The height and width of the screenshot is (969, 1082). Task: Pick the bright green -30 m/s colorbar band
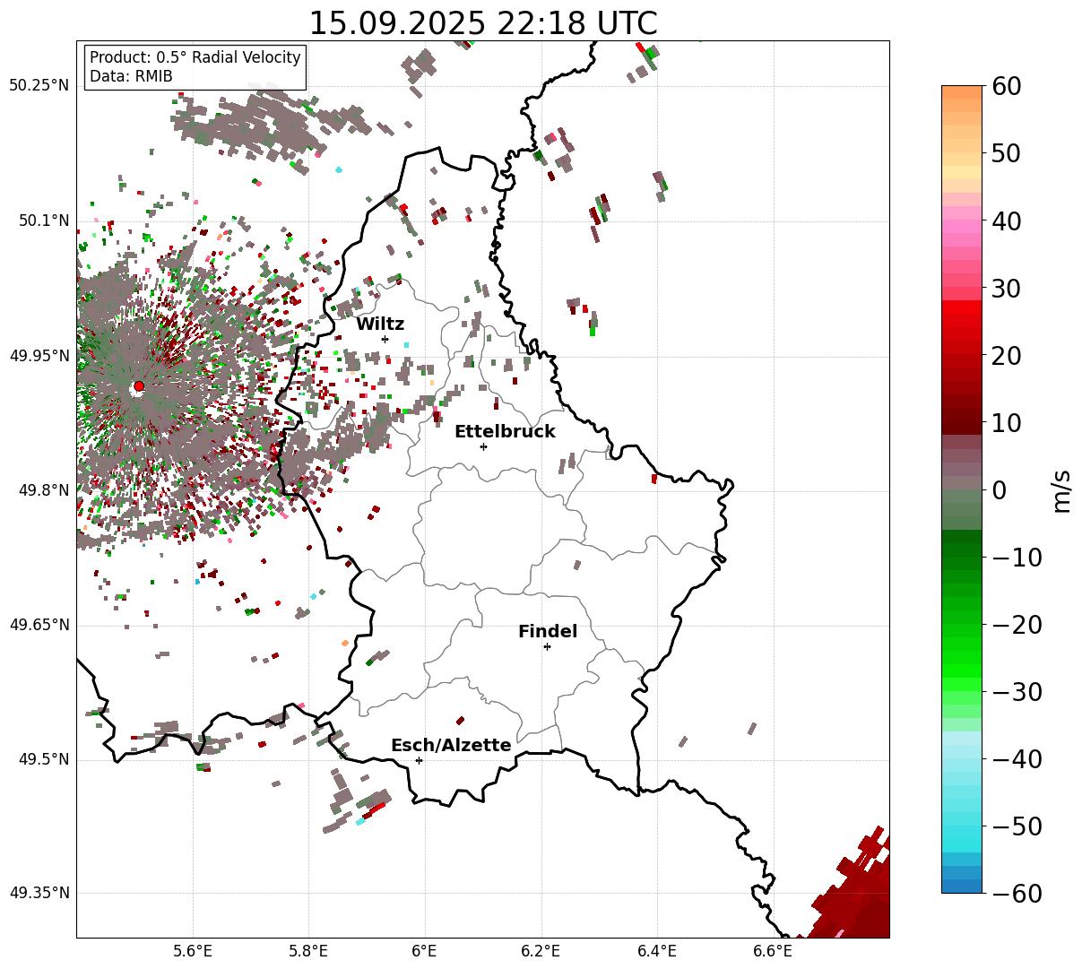pyautogui.click(x=962, y=691)
